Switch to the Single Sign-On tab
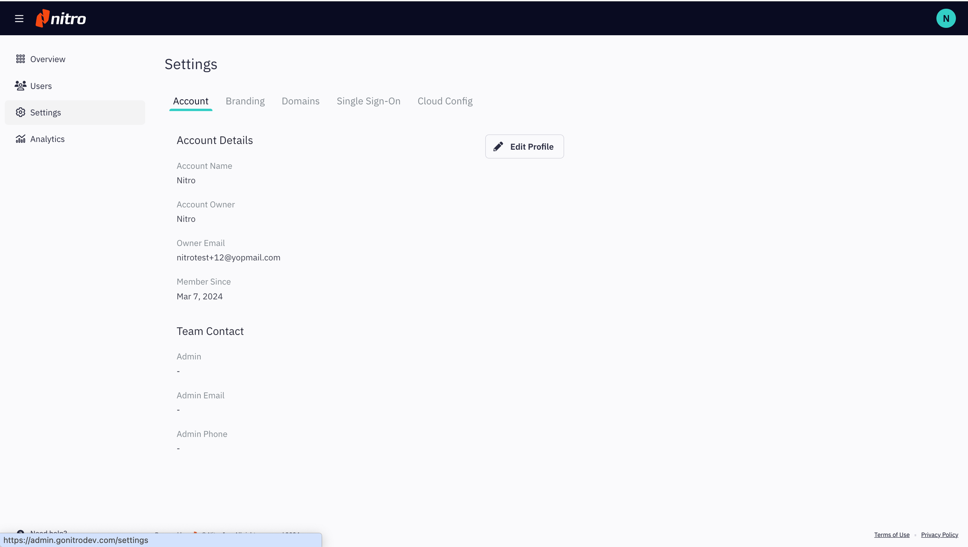 pos(368,101)
